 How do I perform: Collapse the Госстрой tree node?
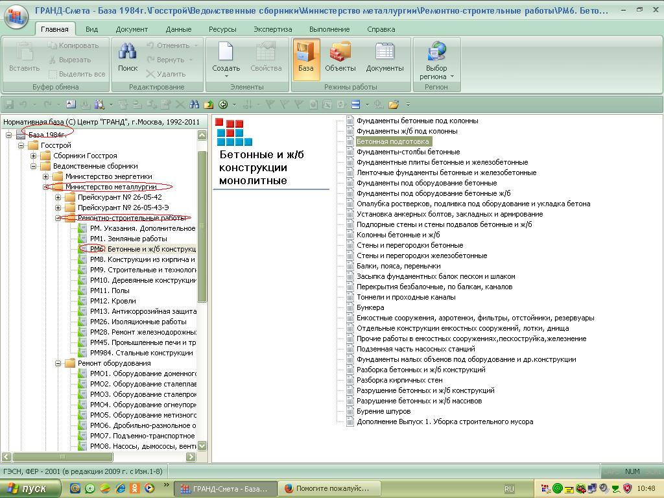click(x=21, y=145)
